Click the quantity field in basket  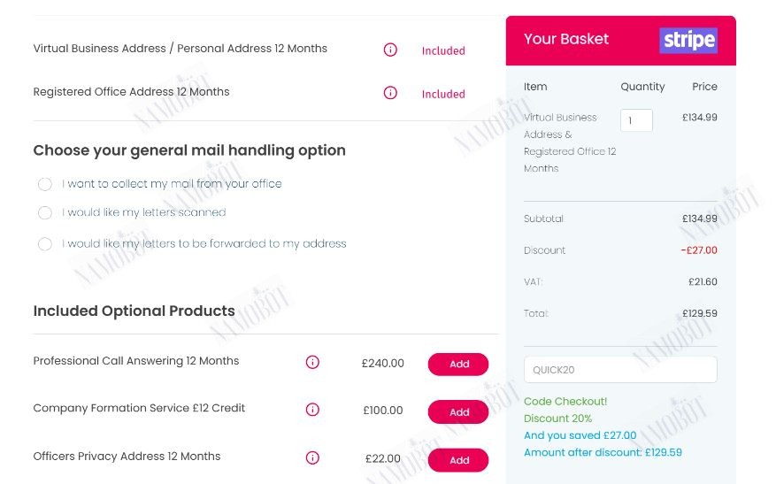pyautogui.click(x=636, y=120)
